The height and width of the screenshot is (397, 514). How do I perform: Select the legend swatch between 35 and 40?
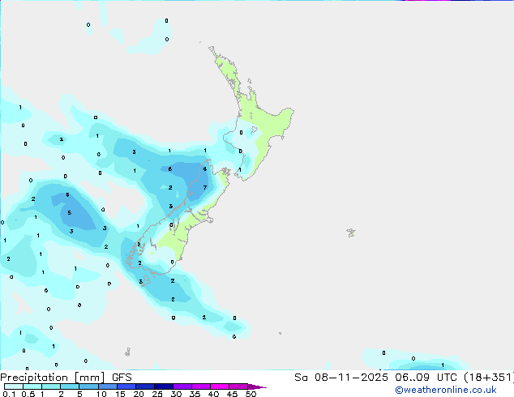[200, 386]
